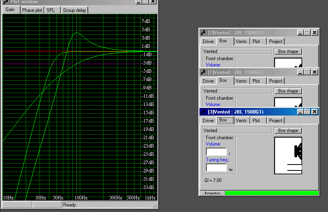
Task: Click the box diagram preview in [3]Vented
Action: pos(288,156)
